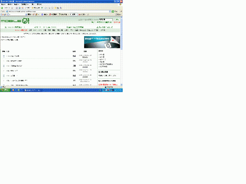Click the red link at top right of page
Image resolution: width=246 pixels, height=184 pixels.
coord(117,22)
